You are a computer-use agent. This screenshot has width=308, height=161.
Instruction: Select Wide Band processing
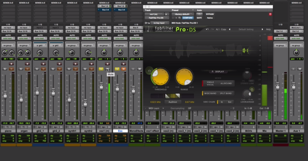210,93
